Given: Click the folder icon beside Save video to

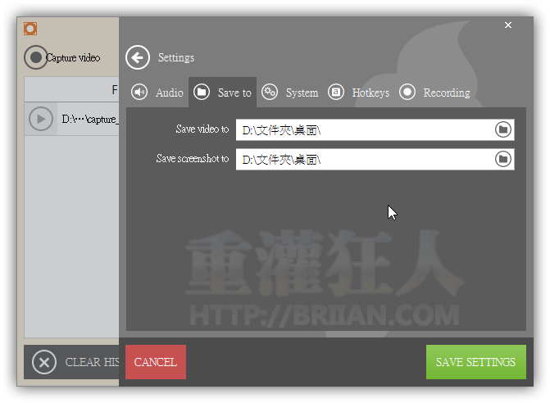Looking at the screenshot, I should (503, 129).
